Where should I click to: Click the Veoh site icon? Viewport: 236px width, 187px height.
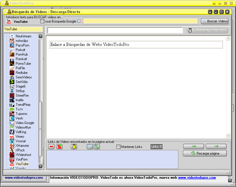click(x=12, y=118)
